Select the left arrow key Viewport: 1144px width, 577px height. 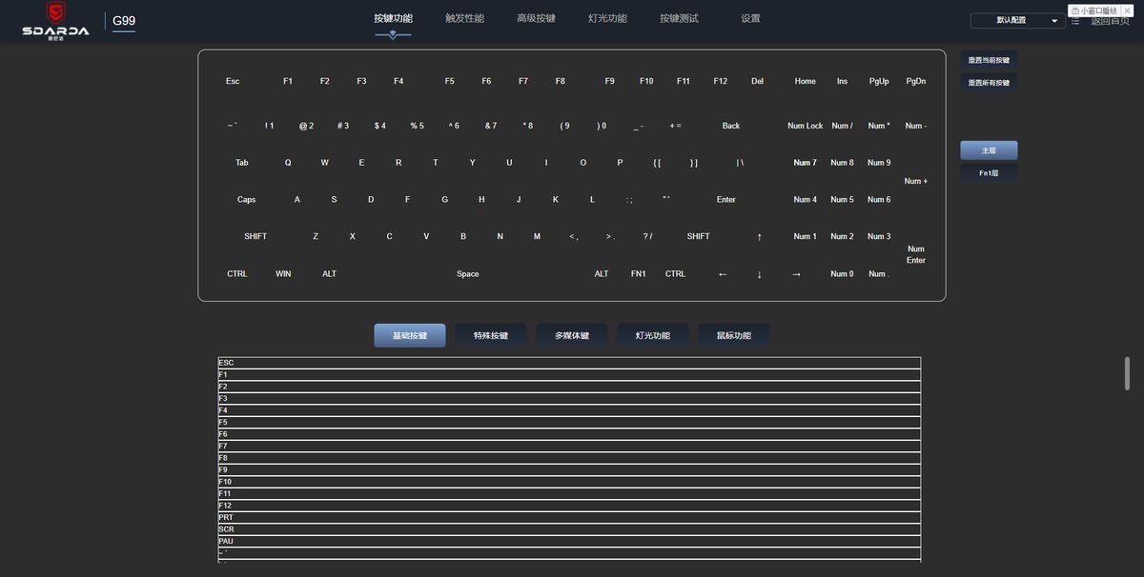pos(722,274)
